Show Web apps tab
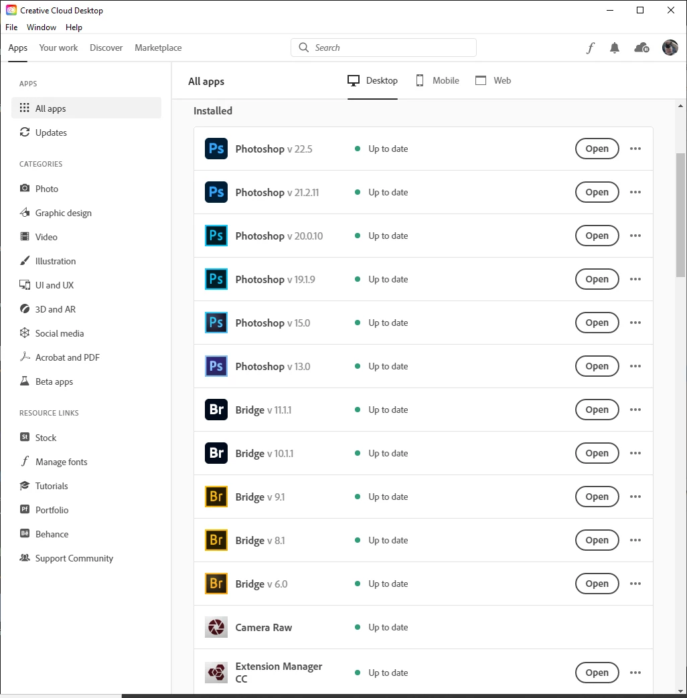This screenshot has width=687, height=698. tap(493, 80)
